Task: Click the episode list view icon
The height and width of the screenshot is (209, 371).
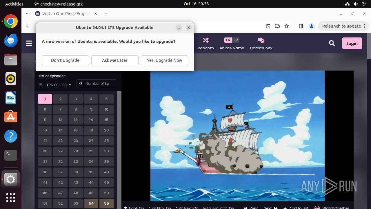Action: pos(41,85)
